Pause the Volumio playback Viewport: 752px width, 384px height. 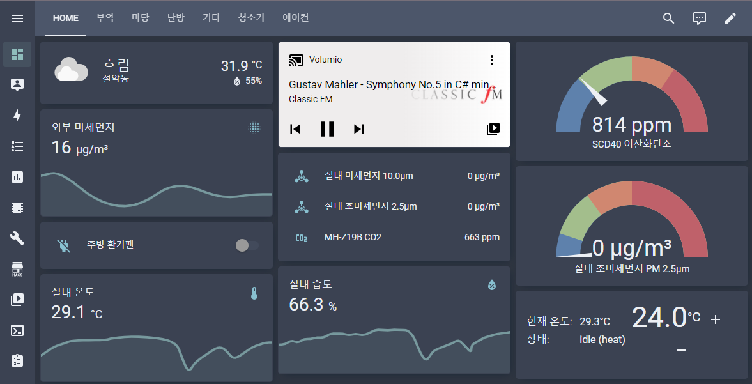coord(327,128)
